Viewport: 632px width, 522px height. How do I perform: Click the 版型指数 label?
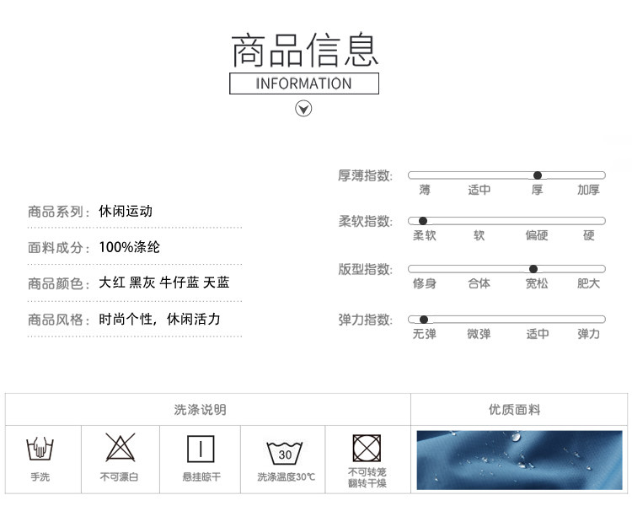[x=365, y=269]
